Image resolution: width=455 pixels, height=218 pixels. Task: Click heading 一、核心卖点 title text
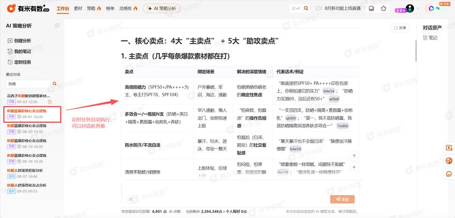pyautogui.click(x=200, y=41)
